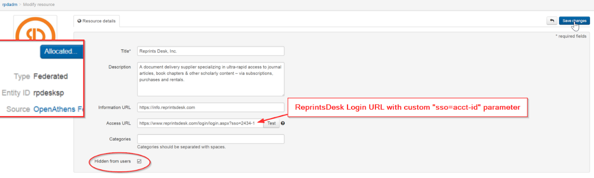Viewport: 594px width, 178px height.
Task: Click the Modify resource breadcrumb text
Action: (x=39, y=4)
